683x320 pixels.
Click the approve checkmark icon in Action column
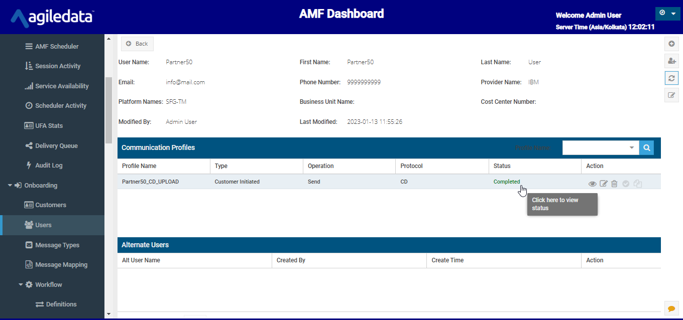(x=626, y=184)
